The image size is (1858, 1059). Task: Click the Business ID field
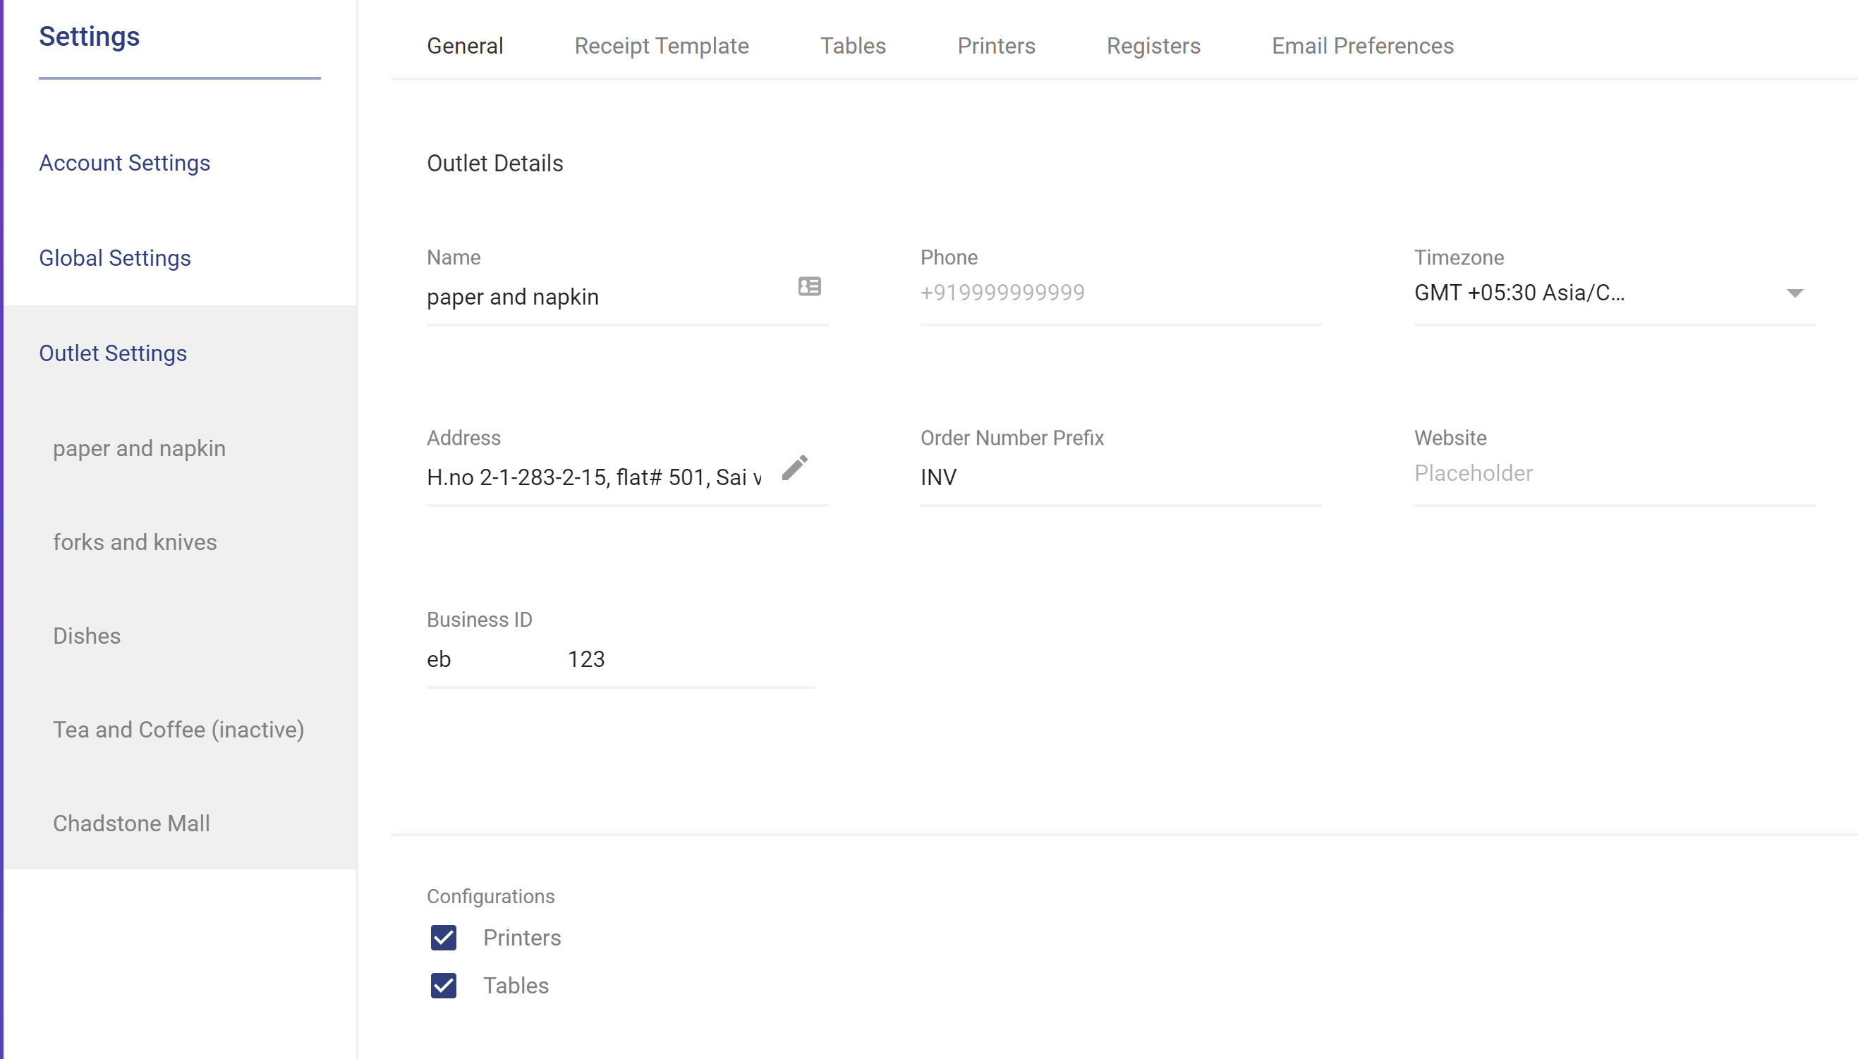point(621,659)
